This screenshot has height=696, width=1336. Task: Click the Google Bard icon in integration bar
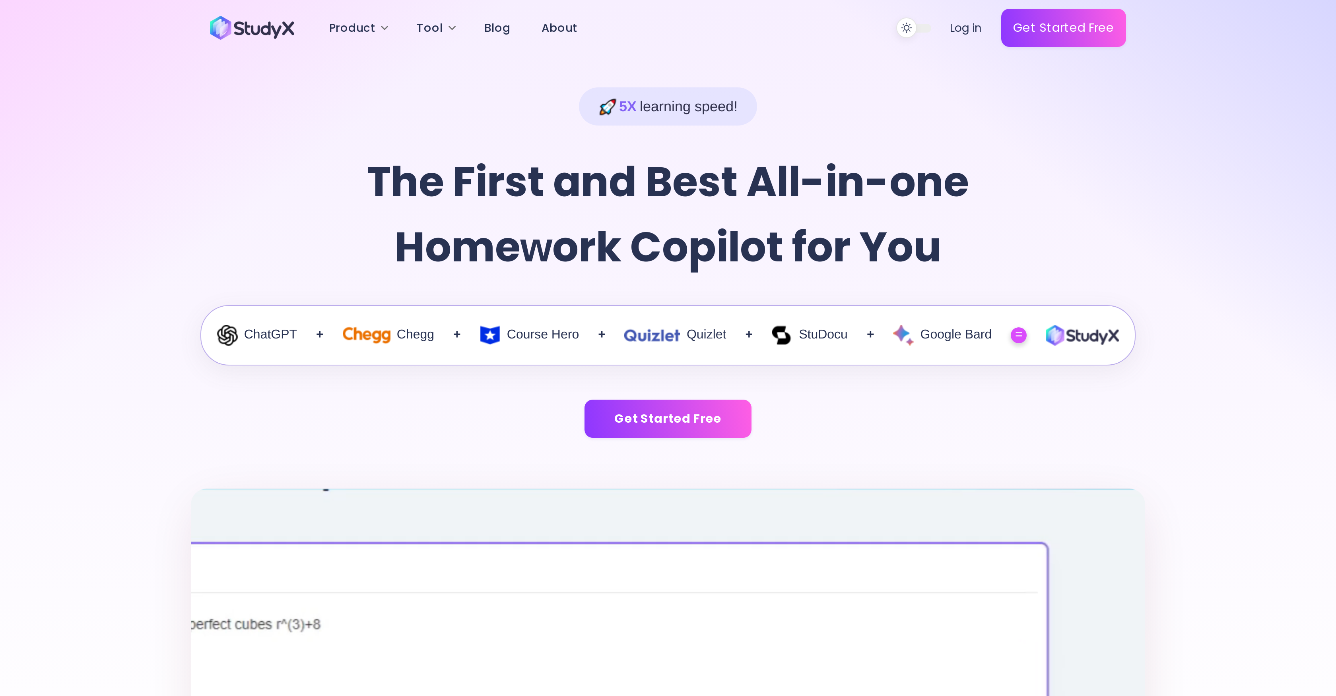tap(901, 335)
